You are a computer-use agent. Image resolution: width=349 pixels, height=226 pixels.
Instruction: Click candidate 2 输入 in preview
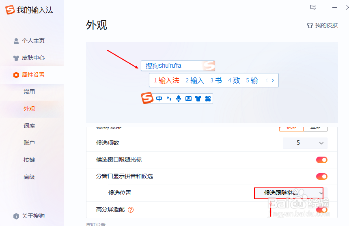pos(195,80)
